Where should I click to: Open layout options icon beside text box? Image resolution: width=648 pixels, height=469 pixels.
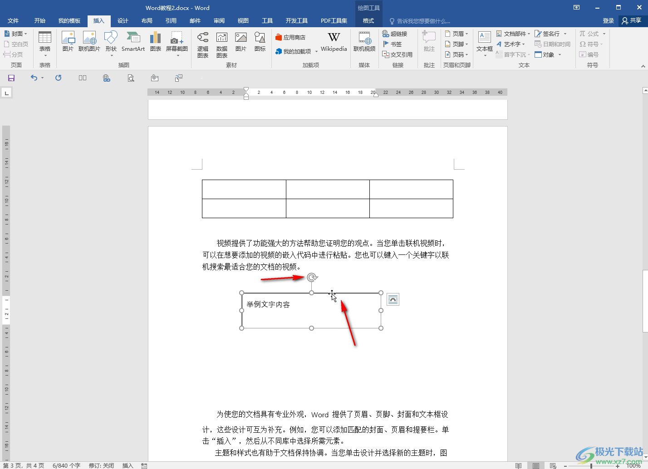393,299
